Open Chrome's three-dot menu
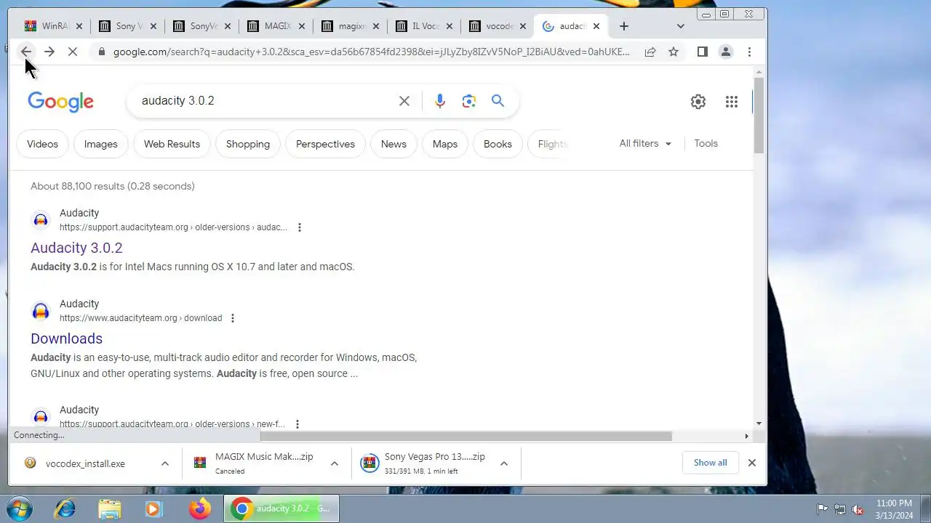The width and height of the screenshot is (931, 523). pos(749,52)
